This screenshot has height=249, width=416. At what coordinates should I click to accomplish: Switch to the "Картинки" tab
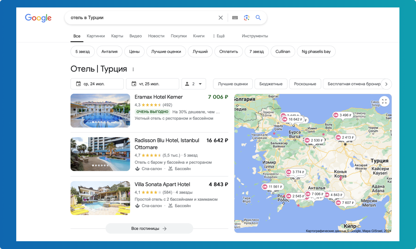(96, 36)
